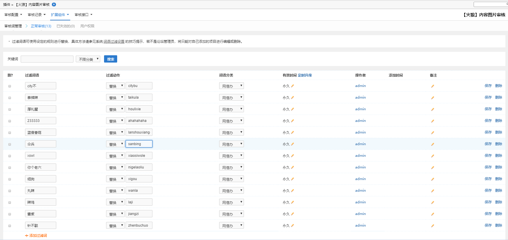Expand word category dropdown for 细狗 row
The width and height of the screenshot is (508, 240).
(231, 179)
